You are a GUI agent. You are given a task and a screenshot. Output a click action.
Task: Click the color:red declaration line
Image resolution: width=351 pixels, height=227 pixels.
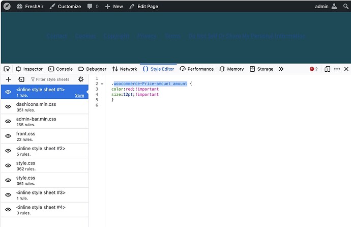pyautogui.click(x=135, y=89)
